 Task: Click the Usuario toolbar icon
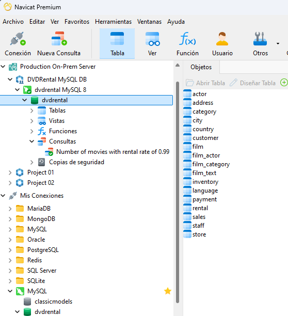222,39
